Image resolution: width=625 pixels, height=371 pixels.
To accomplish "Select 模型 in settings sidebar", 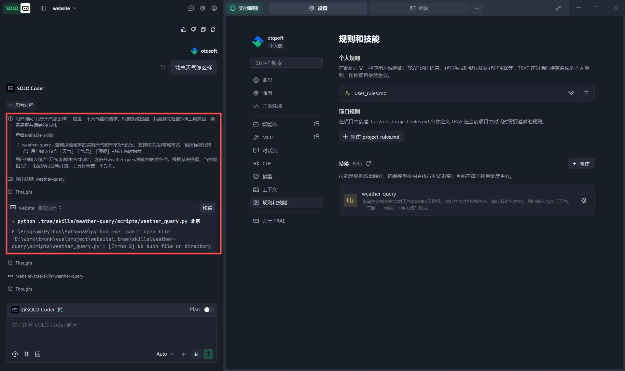I will tap(267, 176).
